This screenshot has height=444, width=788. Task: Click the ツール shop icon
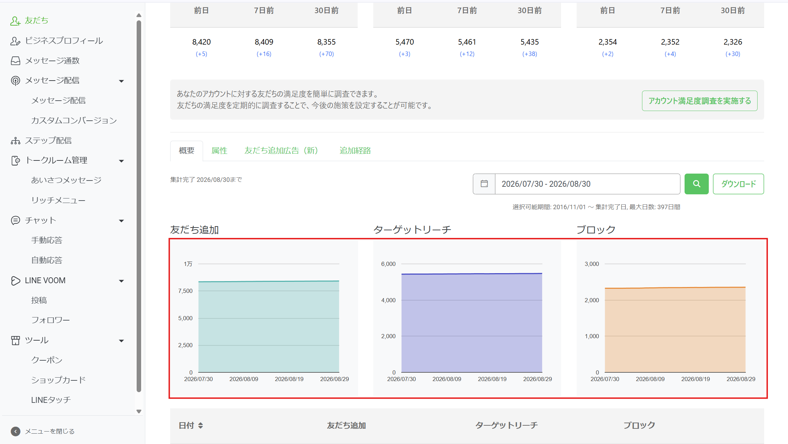point(15,340)
